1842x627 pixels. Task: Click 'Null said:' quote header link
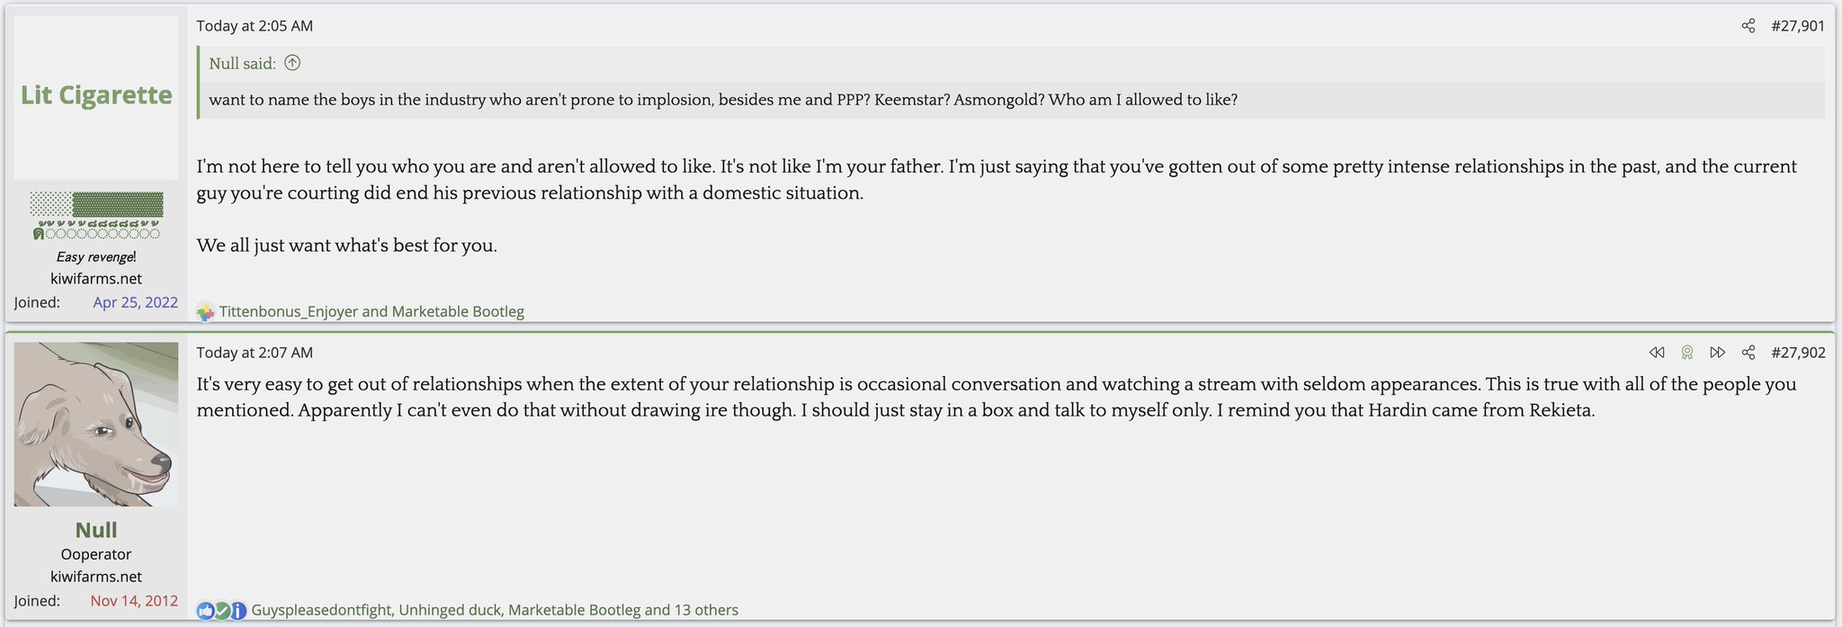(242, 63)
